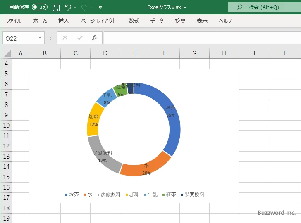Open the ページ レイアウト tab

point(98,21)
